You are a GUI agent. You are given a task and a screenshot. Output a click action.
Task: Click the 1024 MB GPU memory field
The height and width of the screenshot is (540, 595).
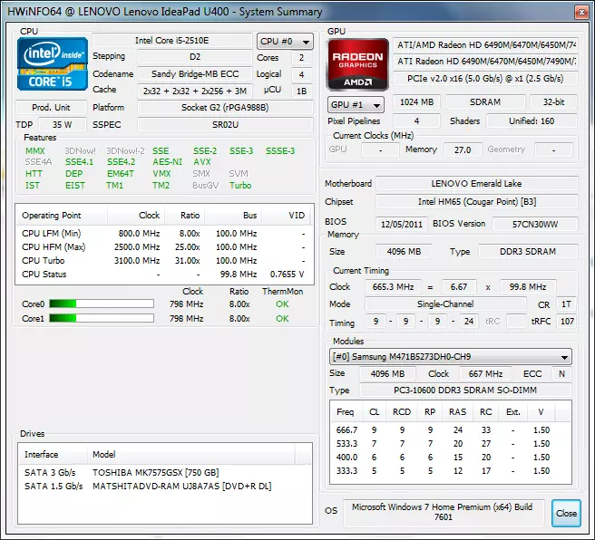pos(416,102)
